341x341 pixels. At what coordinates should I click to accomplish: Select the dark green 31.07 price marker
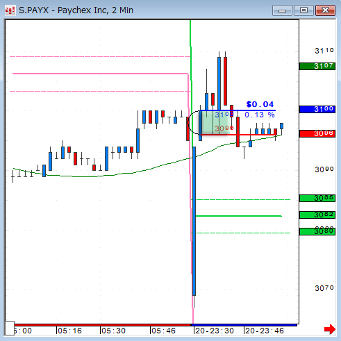(x=317, y=66)
